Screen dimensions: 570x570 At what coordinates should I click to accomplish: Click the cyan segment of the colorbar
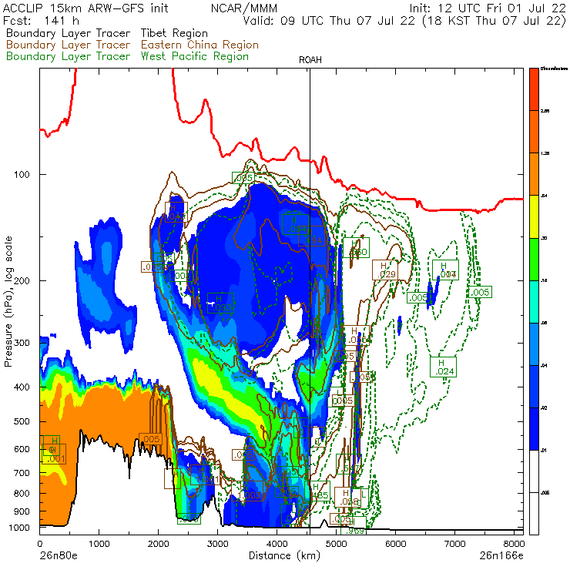pos(534,302)
